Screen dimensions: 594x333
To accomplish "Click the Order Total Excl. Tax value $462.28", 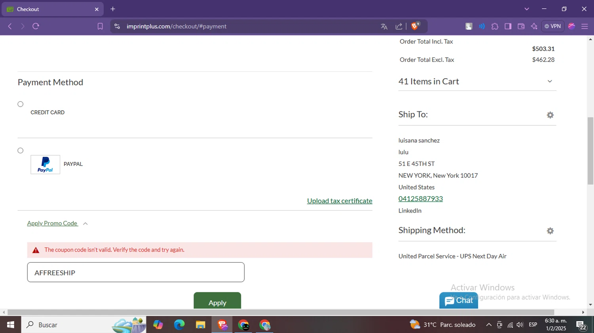I will pyautogui.click(x=543, y=60).
